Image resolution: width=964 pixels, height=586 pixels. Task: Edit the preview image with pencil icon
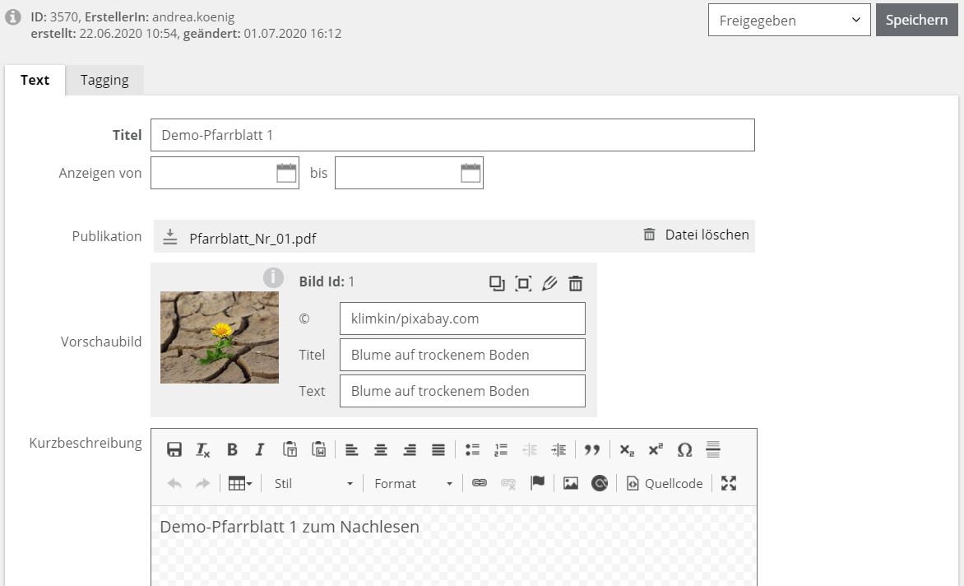point(549,283)
